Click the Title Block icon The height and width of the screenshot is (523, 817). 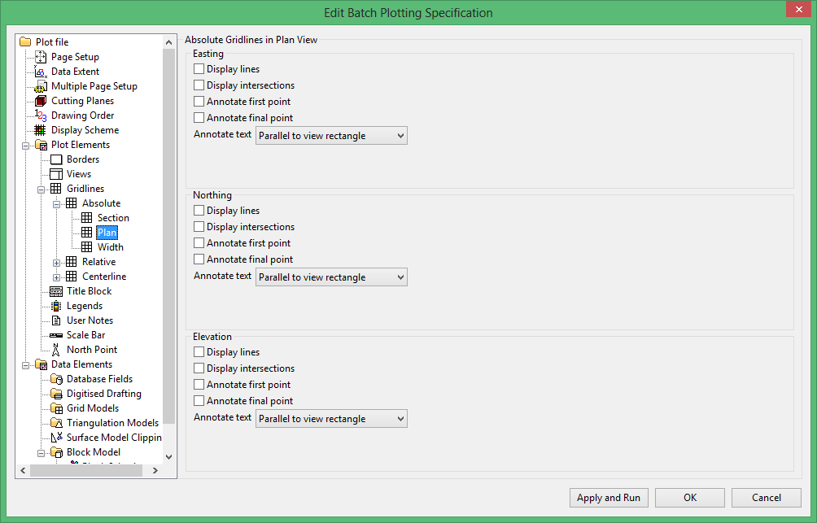(x=56, y=291)
